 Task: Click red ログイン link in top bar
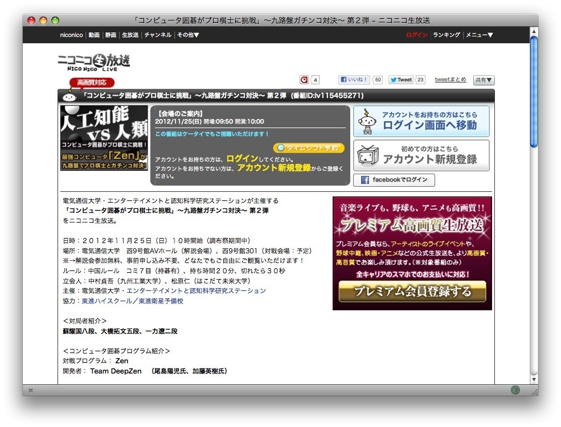pyautogui.click(x=417, y=35)
